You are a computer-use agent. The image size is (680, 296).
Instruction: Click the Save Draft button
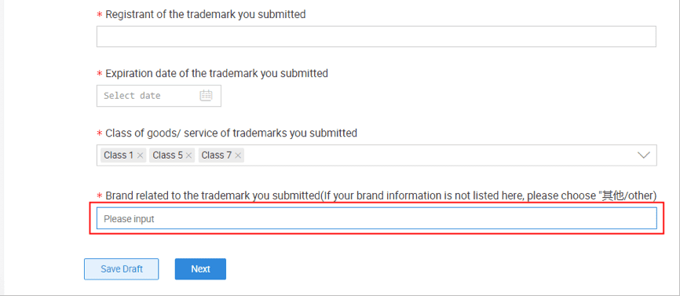coord(122,269)
